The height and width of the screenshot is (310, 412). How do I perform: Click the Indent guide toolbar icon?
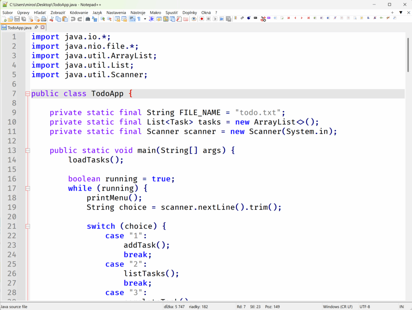click(x=152, y=19)
